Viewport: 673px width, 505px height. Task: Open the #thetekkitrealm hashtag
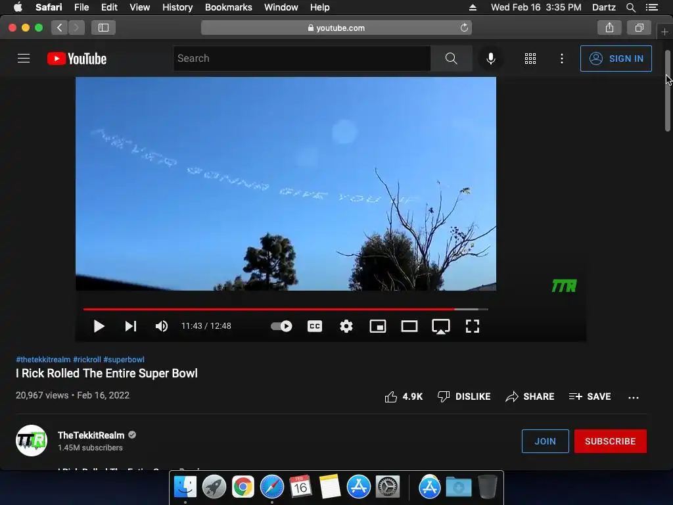(43, 360)
